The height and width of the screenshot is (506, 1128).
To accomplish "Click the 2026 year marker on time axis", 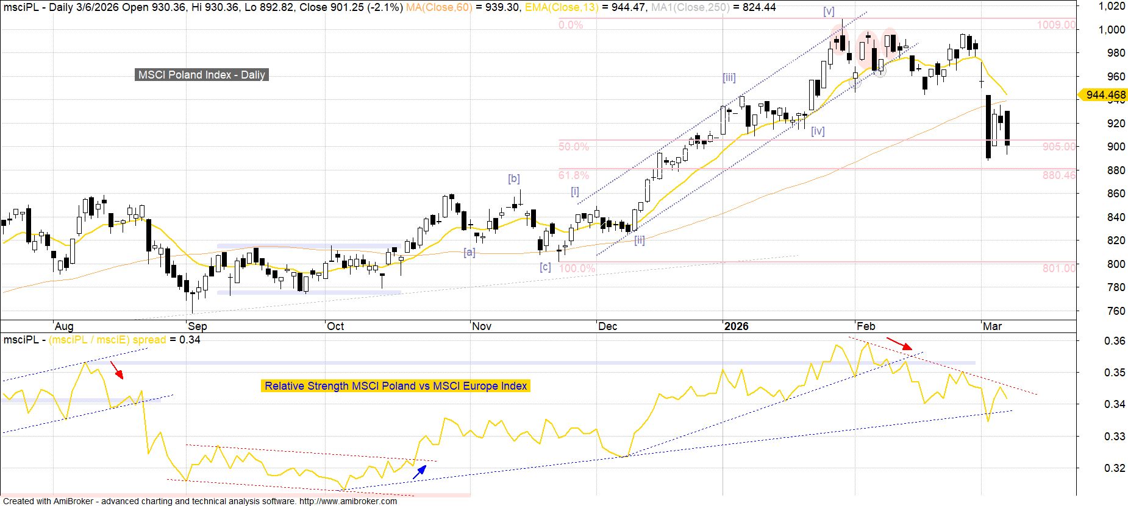I will pos(737,326).
